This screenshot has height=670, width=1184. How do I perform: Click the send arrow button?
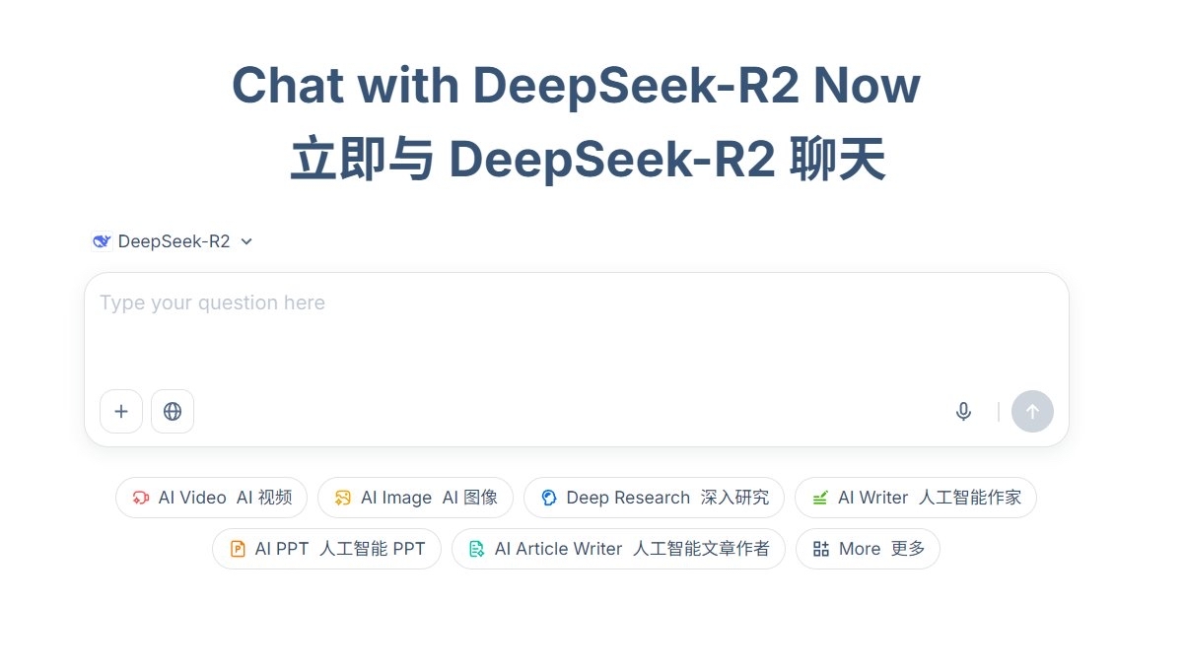tap(1032, 412)
